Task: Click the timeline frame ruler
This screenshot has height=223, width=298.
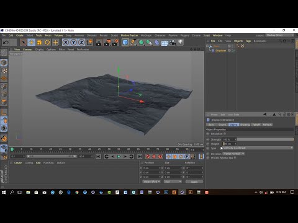Action: coord(99,150)
